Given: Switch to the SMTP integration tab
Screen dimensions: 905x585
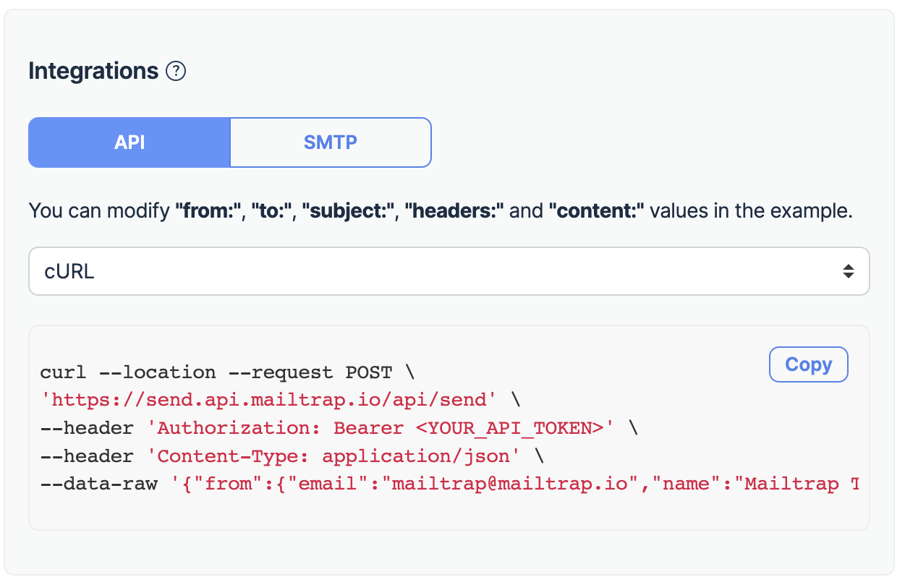Looking at the screenshot, I should [331, 142].
